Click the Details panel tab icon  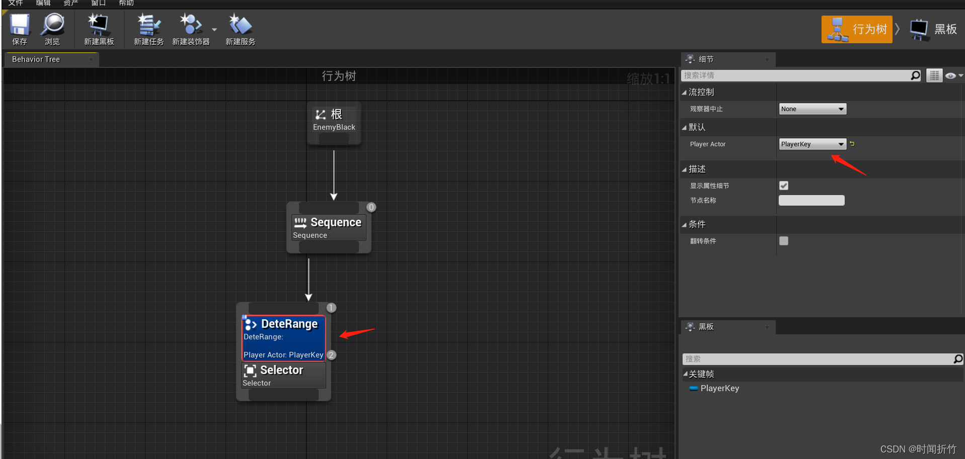[690, 59]
